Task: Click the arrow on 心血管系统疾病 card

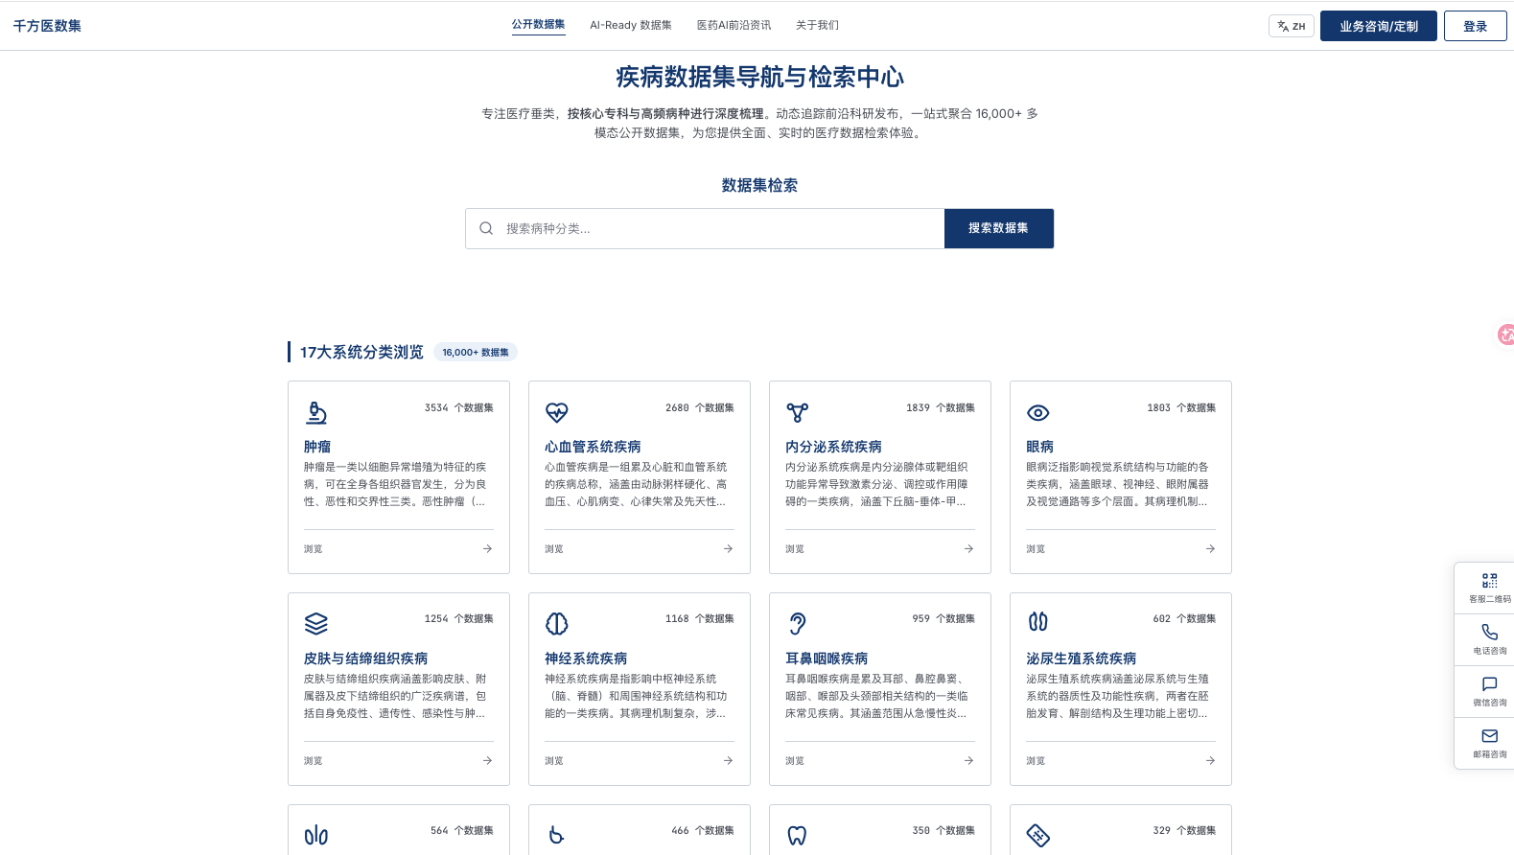Action: [x=728, y=549]
